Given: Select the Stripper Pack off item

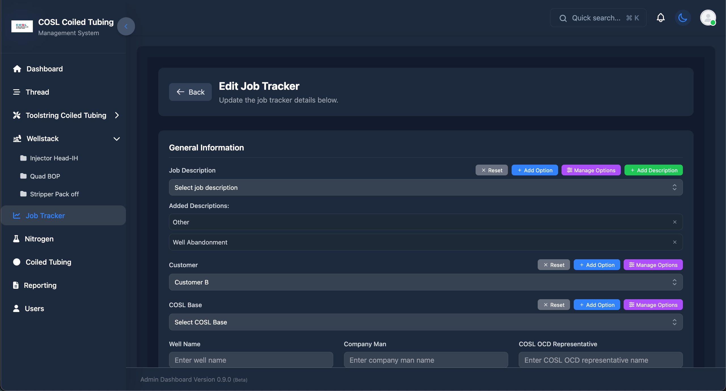Looking at the screenshot, I should (x=54, y=194).
